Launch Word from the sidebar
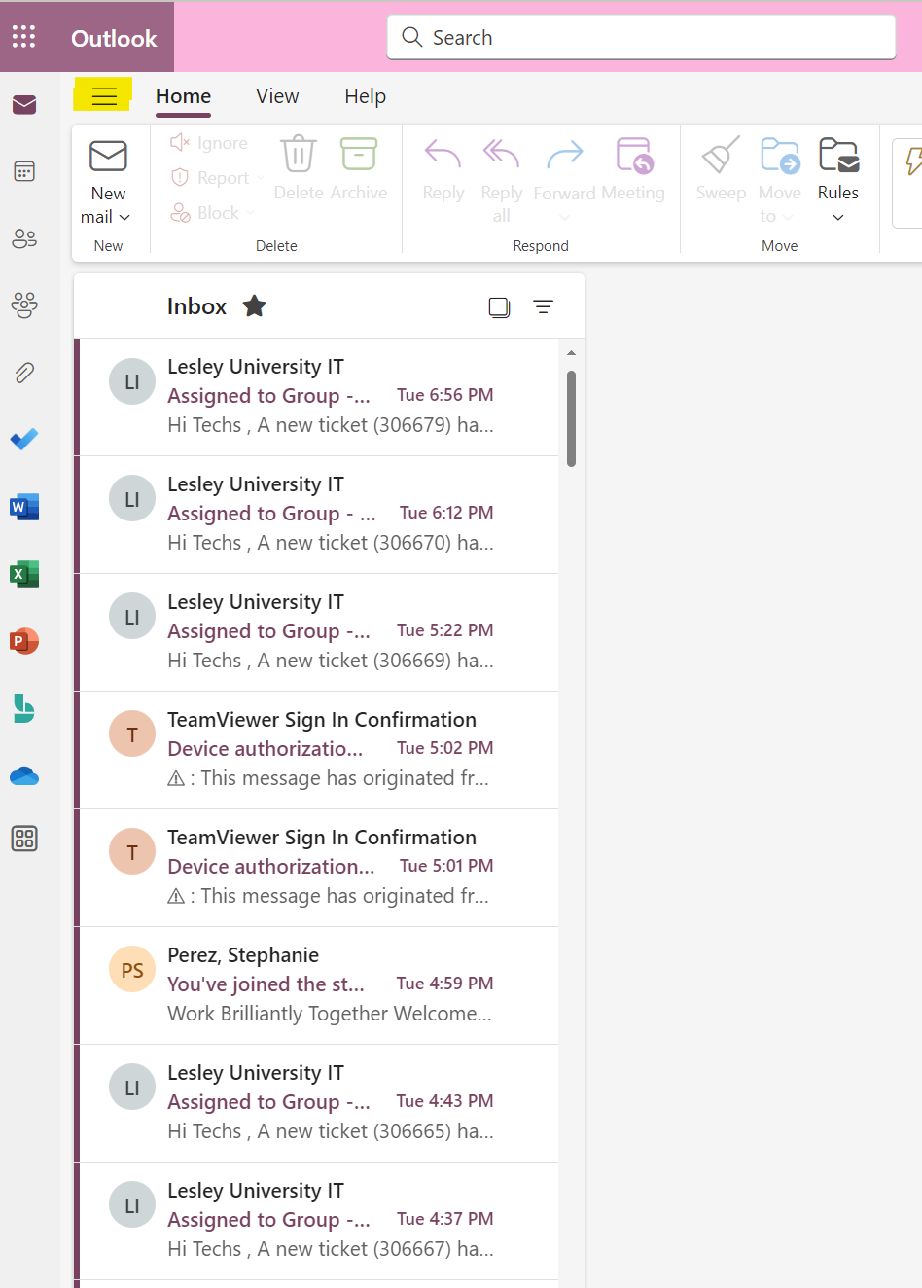 pyautogui.click(x=24, y=507)
